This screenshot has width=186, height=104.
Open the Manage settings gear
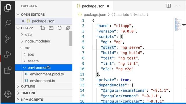pyautogui.click(x=8, y=94)
